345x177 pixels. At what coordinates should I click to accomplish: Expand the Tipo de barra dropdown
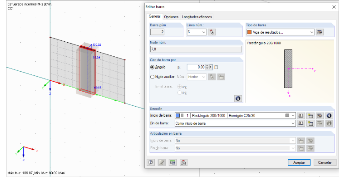312,32
